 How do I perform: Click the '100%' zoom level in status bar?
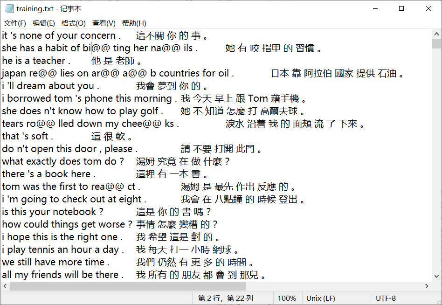287,298
